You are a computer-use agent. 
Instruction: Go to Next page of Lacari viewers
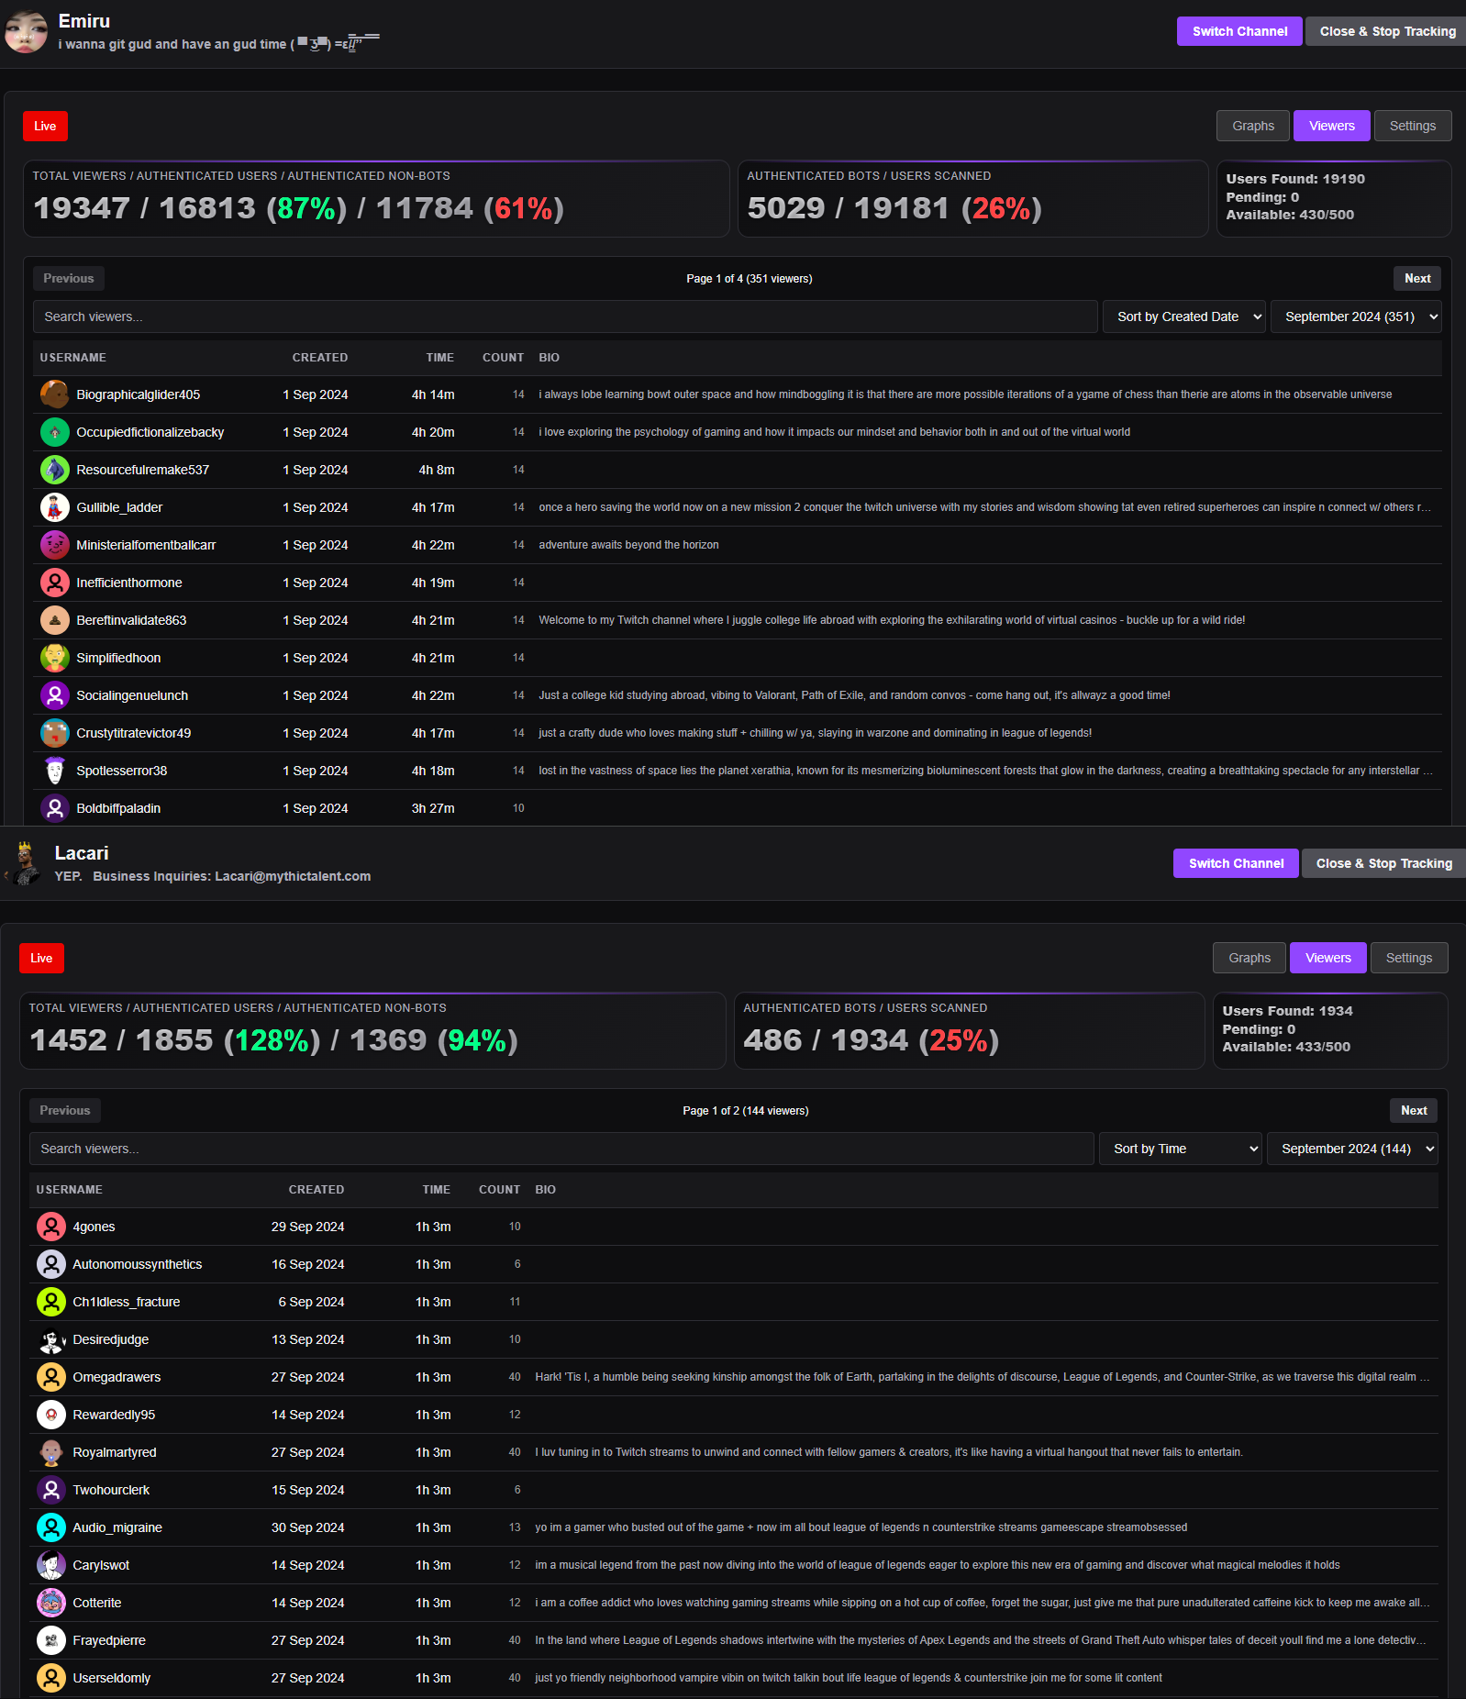1414,1110
